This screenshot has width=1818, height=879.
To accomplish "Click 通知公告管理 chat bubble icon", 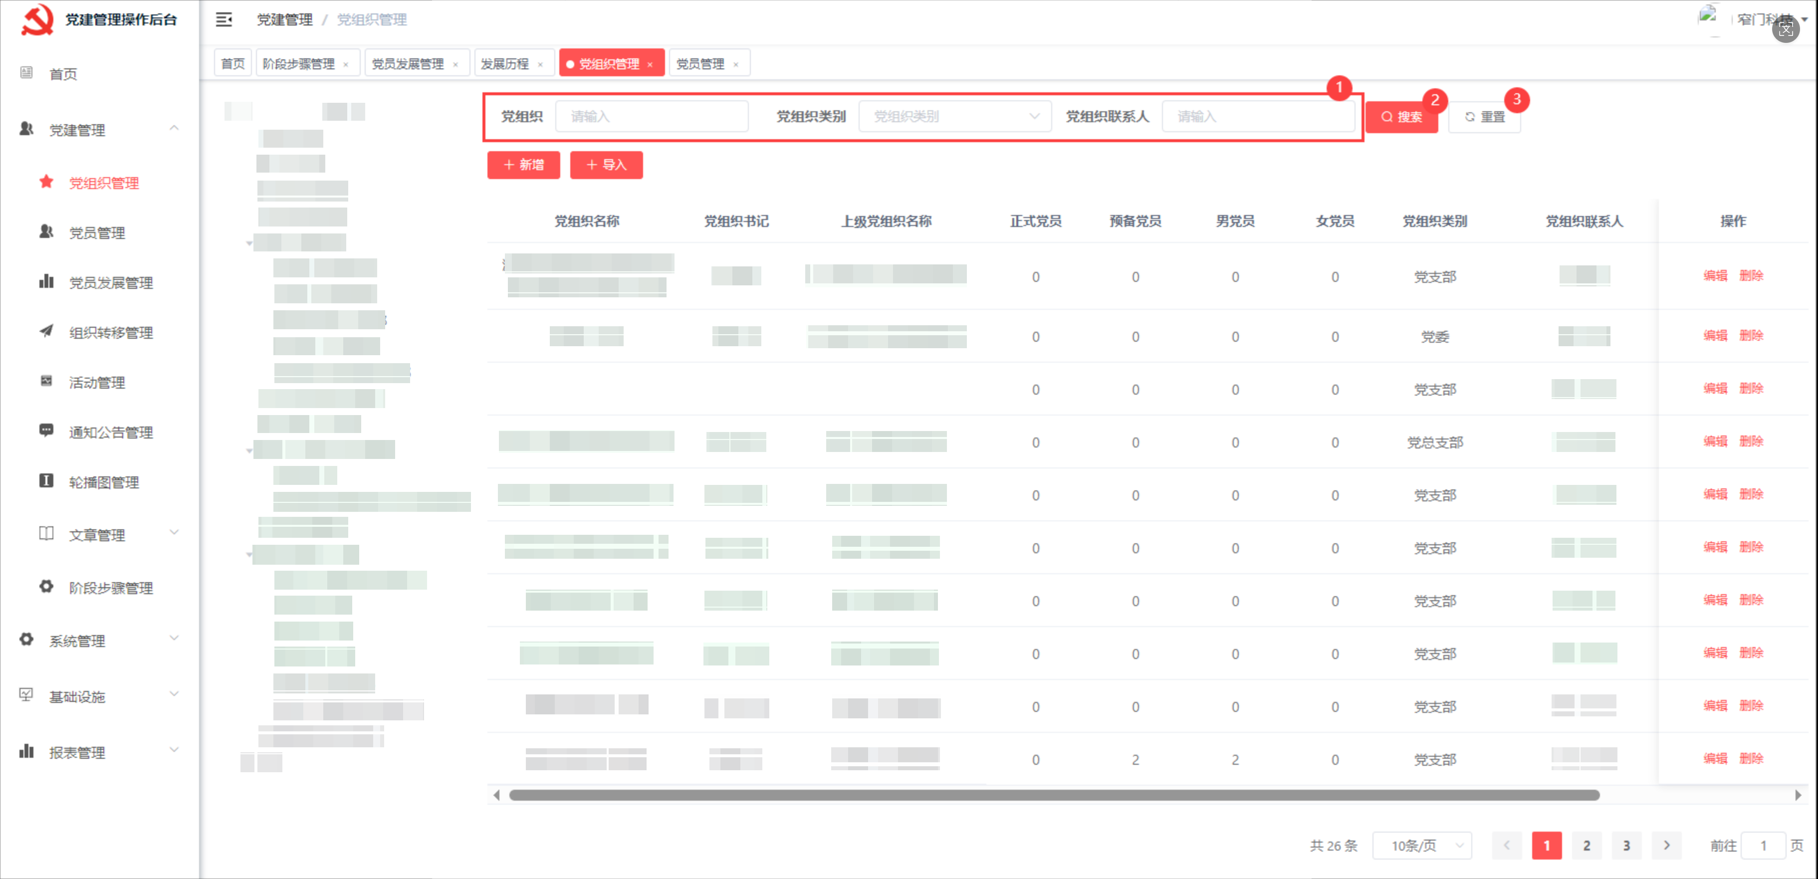I will tap(46, 431).
